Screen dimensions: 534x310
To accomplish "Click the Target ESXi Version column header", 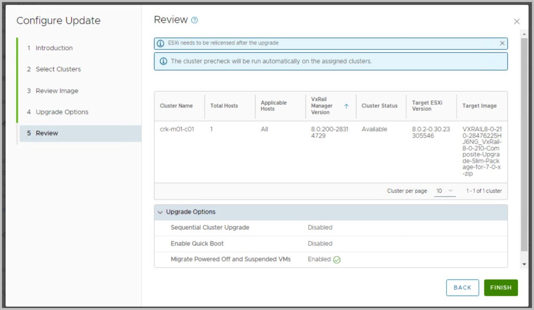I will (427, 106).
